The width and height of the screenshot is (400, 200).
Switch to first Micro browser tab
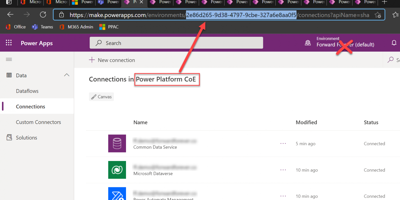(31, 2)
